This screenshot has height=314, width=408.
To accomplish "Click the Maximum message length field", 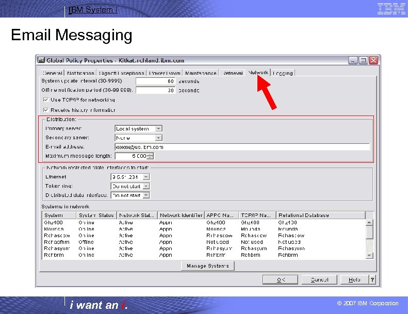I will (131, 156).
